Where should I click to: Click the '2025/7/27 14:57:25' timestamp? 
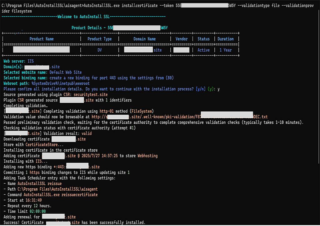(x=100, y=156)
